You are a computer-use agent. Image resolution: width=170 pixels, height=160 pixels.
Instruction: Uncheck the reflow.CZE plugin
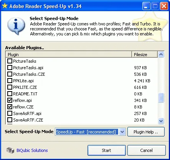click(x=10, y=107)
